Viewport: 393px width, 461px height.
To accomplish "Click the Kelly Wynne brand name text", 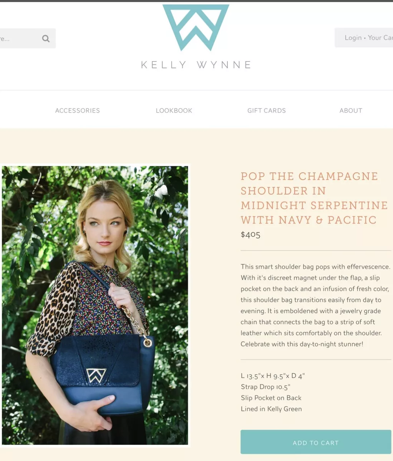I will pyautogui.click(x=196, y=65).
